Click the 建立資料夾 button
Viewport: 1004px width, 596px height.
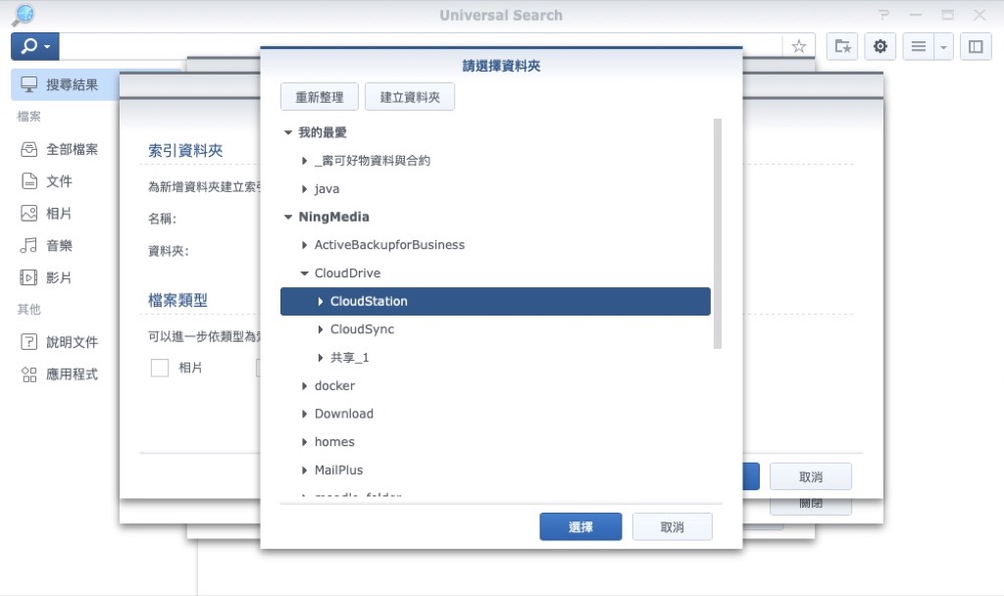point(410,97)
